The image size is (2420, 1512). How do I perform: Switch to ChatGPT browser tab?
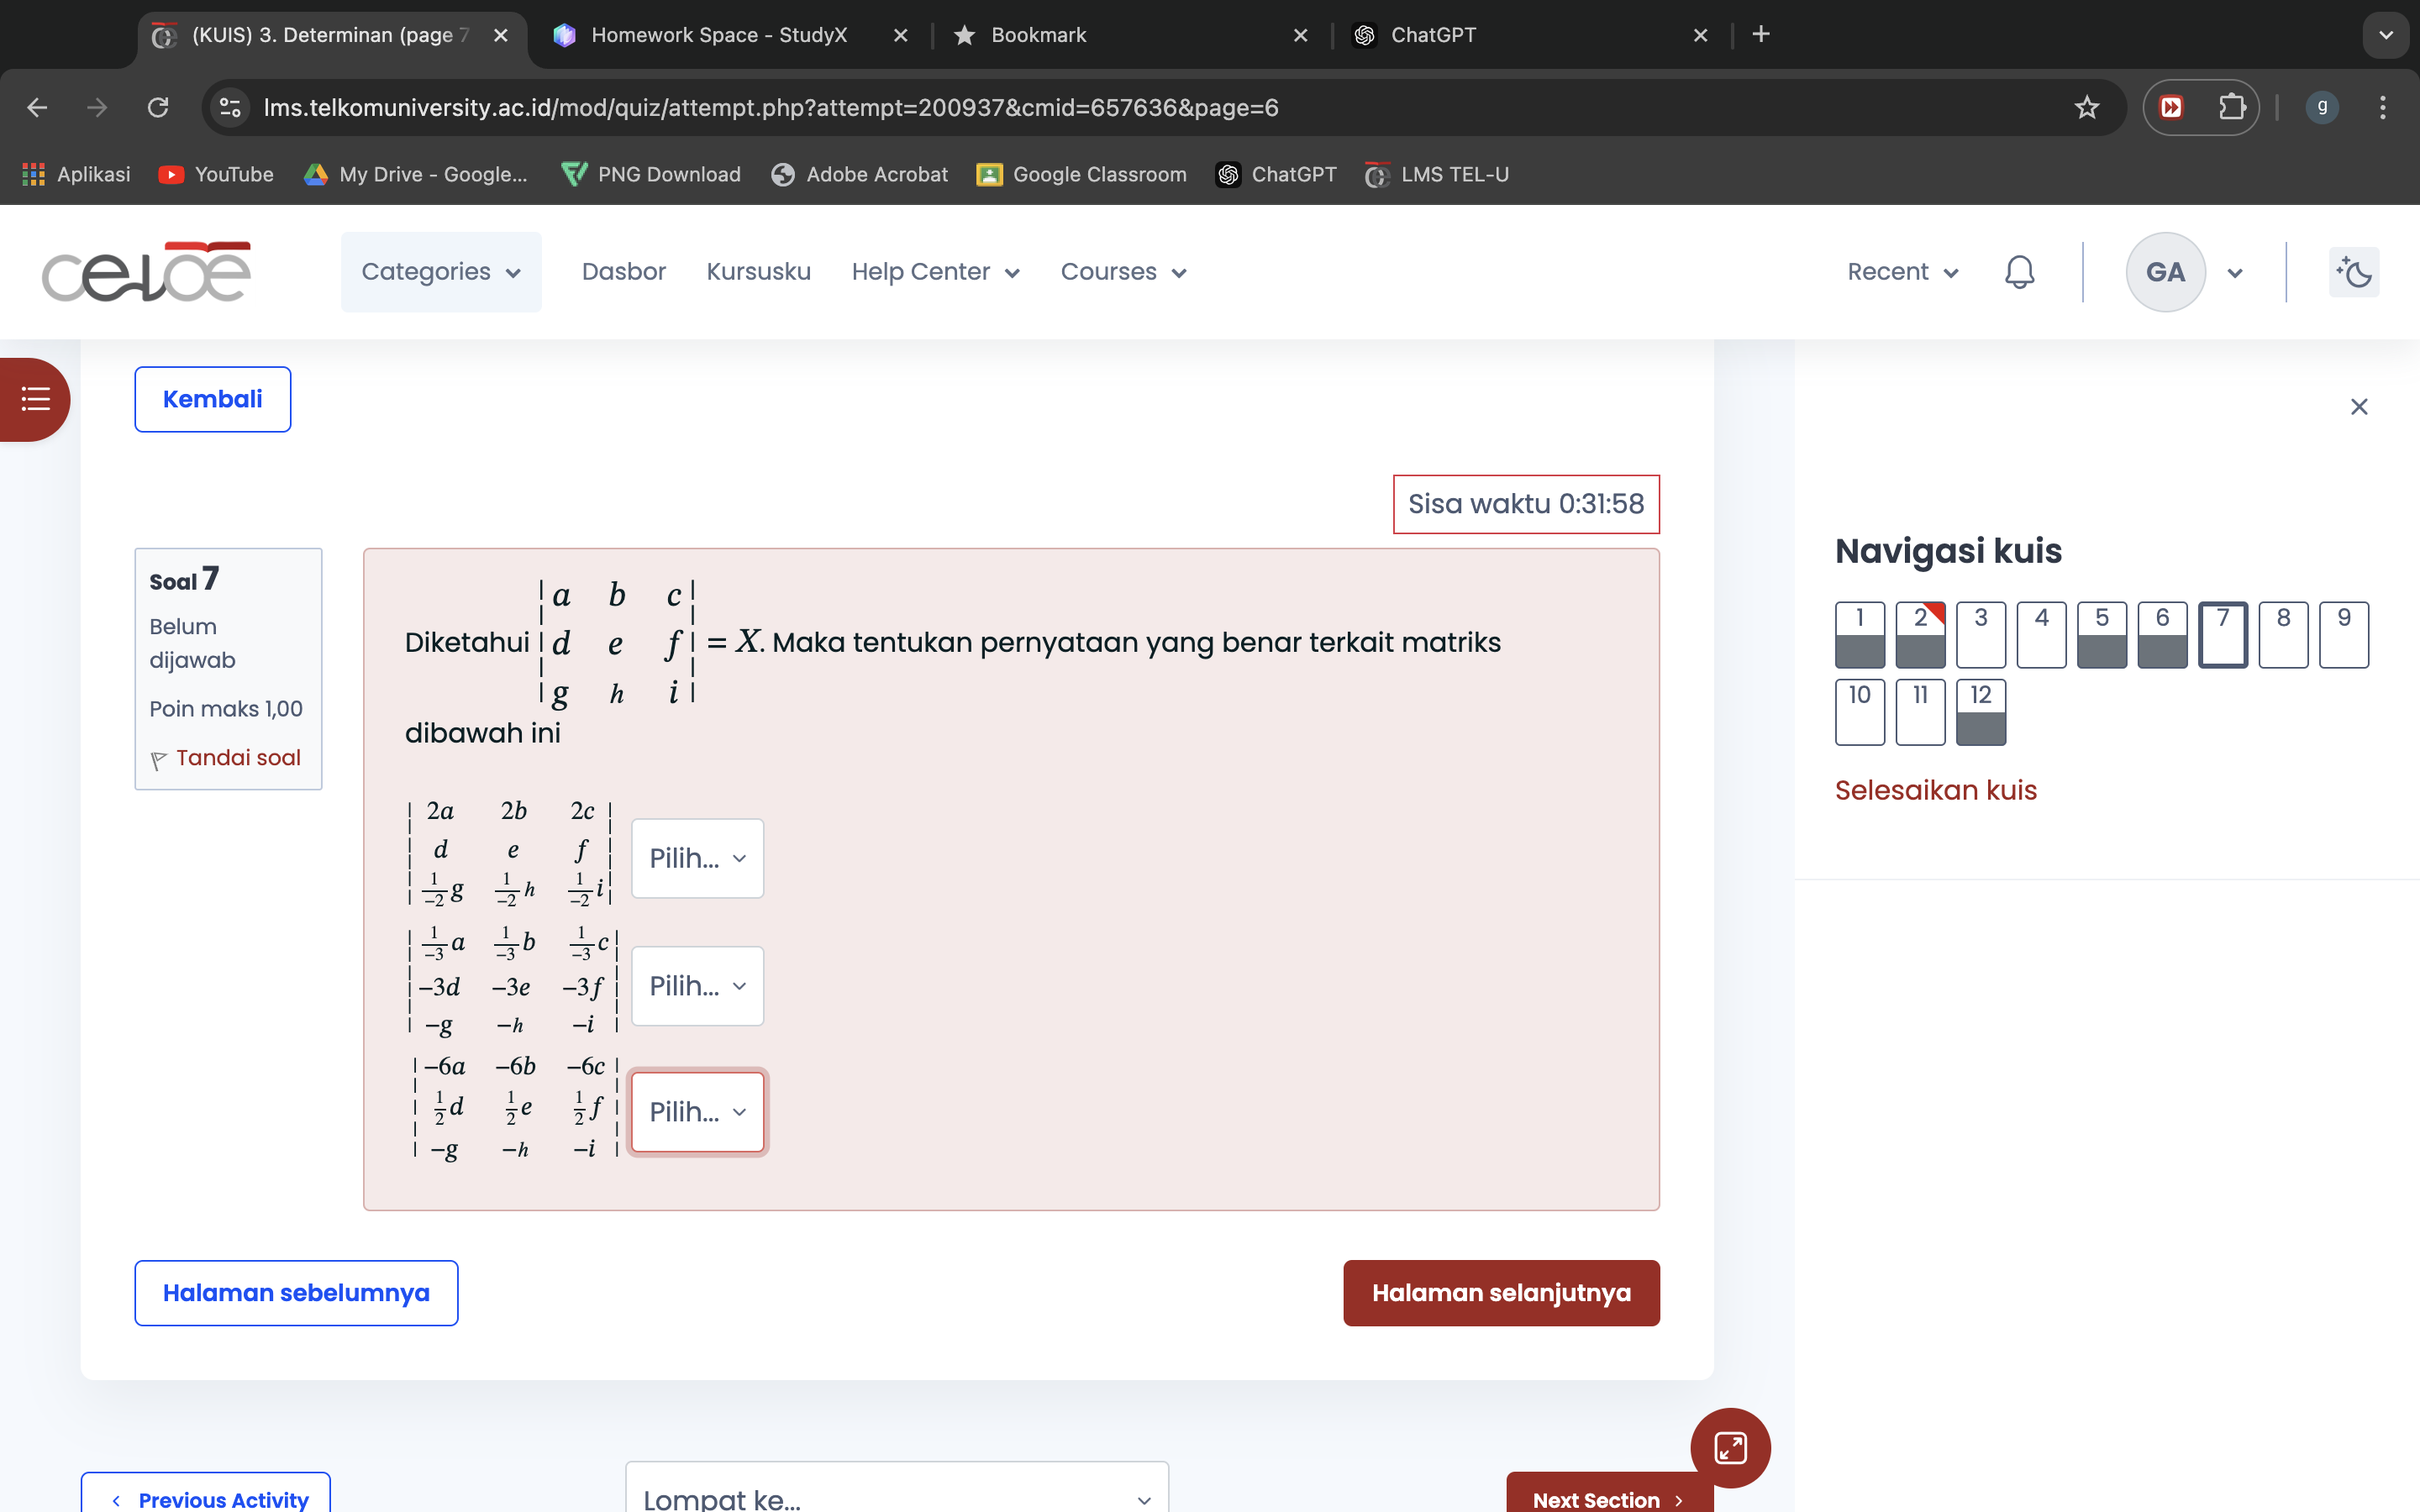(1433, 35)
